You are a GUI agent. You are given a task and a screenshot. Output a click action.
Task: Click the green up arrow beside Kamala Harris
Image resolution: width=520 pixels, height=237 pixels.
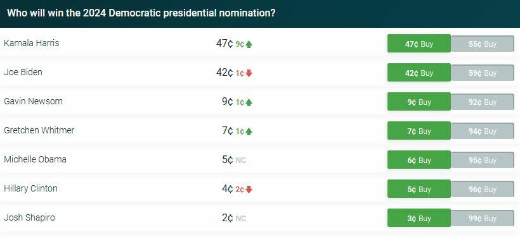point(249,44)
